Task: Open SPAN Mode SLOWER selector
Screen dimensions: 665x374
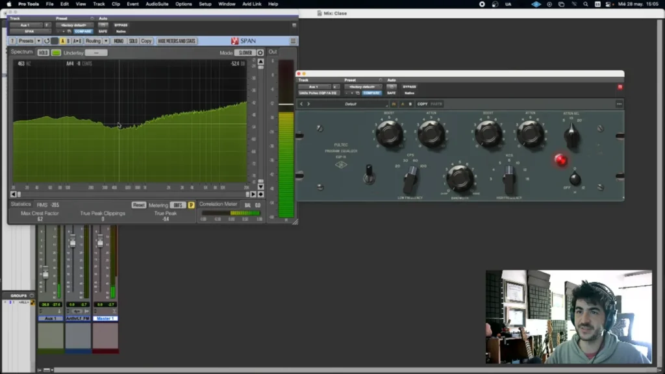Action: 245,53
